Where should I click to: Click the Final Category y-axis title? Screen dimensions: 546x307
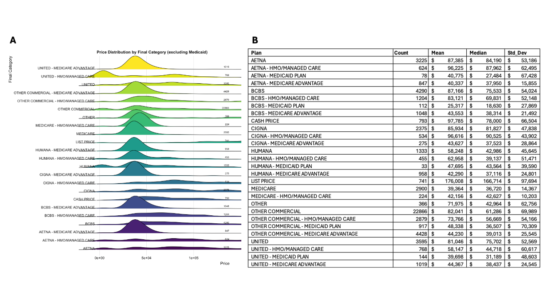pos(11,69)
